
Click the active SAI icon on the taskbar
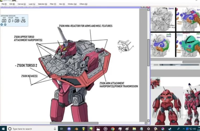[91, 129]
